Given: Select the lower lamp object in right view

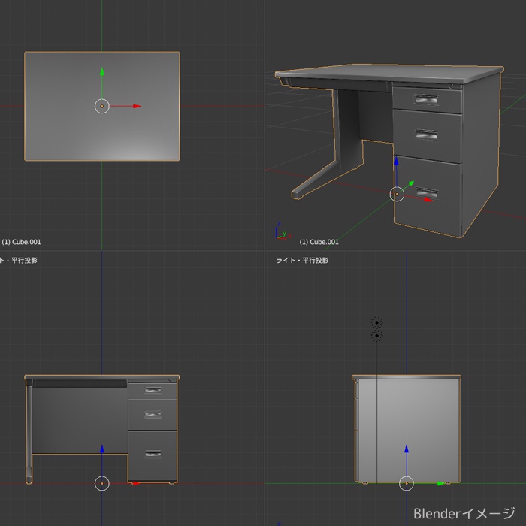Looking at the screenshot, I should point(376,336).
